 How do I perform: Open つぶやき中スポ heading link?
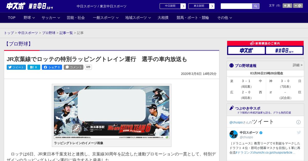point(248,108)
